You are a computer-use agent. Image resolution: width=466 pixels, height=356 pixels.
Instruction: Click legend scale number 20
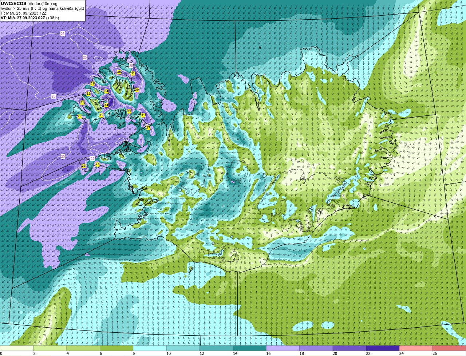click(335, 353)
